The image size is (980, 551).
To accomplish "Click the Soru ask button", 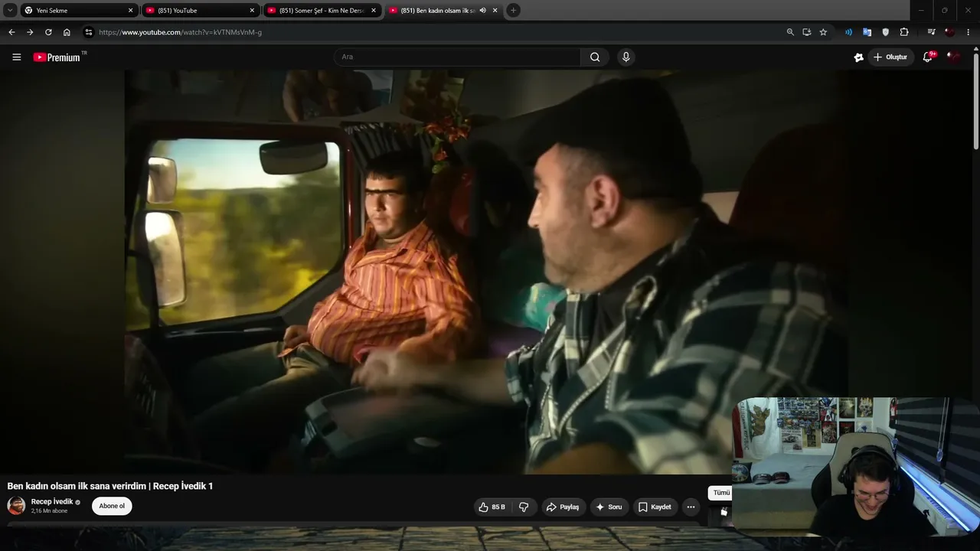I will tap(609, 507).
